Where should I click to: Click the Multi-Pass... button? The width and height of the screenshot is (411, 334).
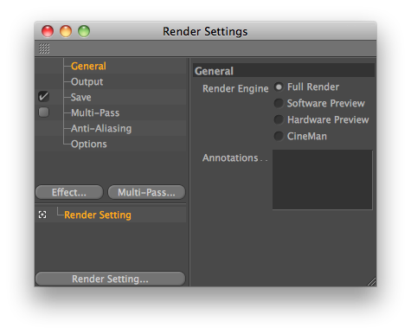[146, 192]
